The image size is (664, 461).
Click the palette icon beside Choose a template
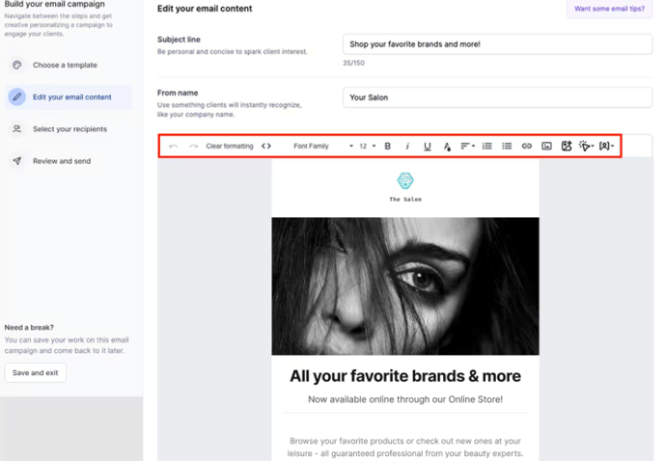coord(17,65)
